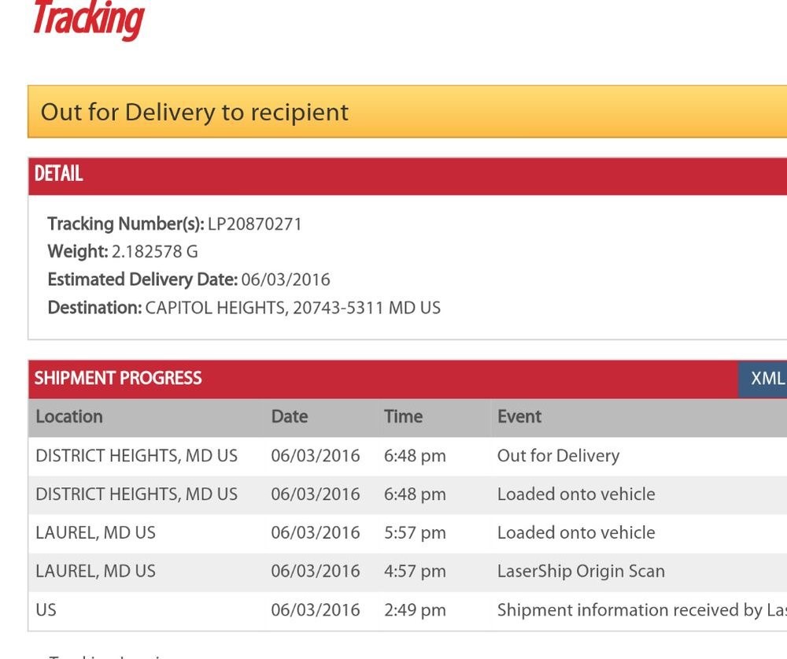Click the Date column header
The width and height of the screenshot is (787, 659).
(290, 417)
